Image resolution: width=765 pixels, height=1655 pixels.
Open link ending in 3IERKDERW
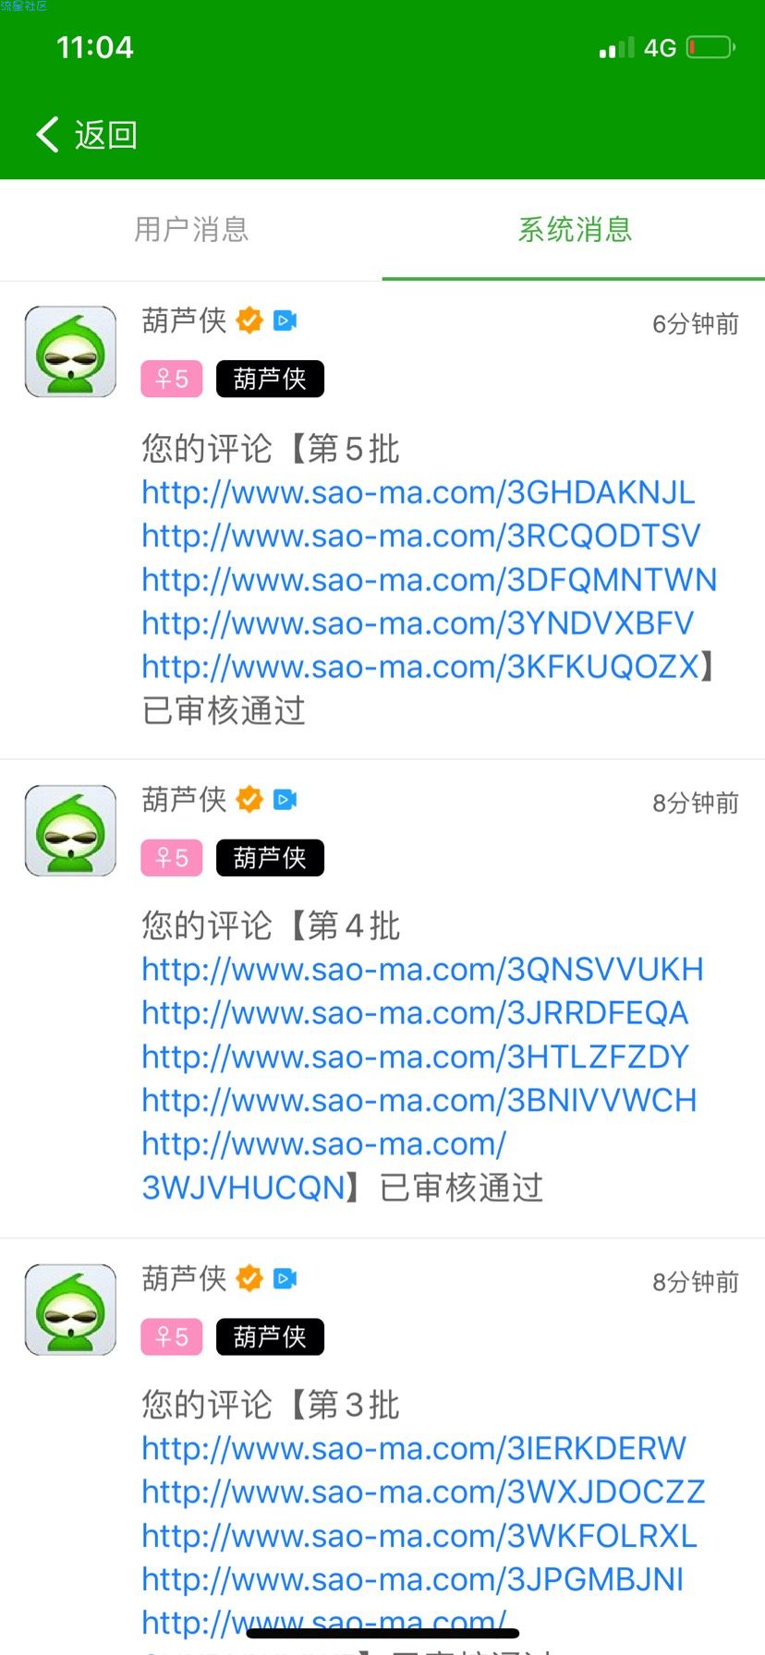[x=414, y=1448]
